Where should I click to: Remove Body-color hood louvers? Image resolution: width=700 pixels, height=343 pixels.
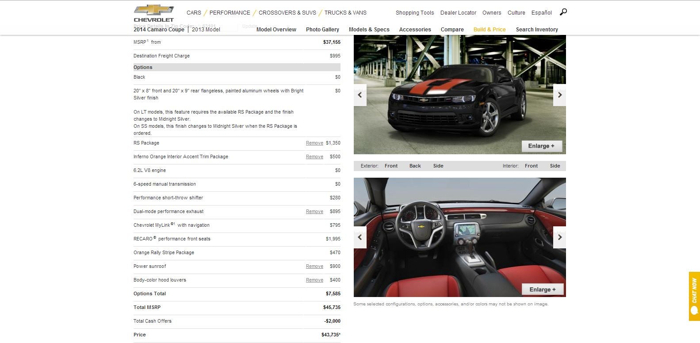pos(314,280)
